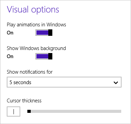The height and width of the screenshot is (124, 131).
Task: Click the dropdown chevron arrow beside 5 seconds
Action: coord(116,83)
